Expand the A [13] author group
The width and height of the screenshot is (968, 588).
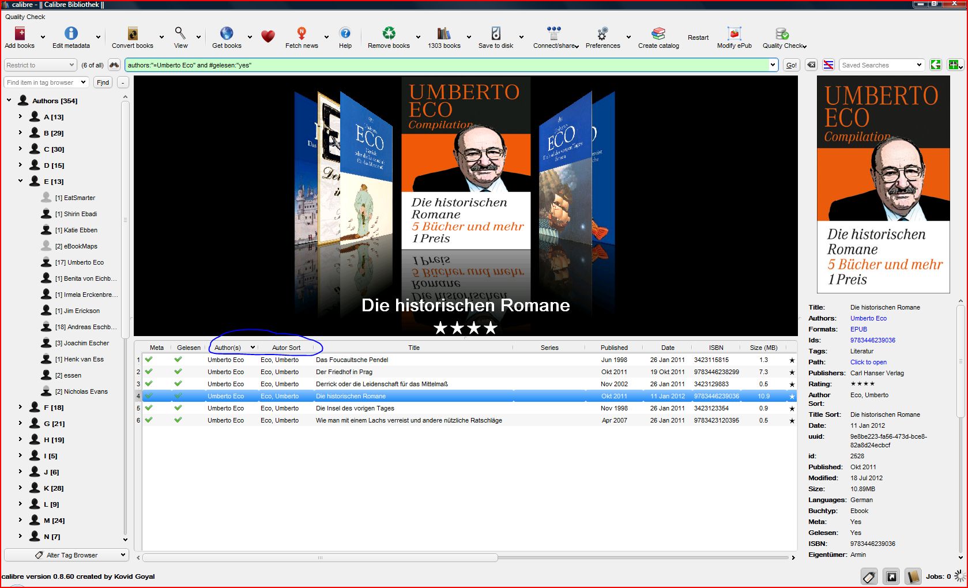pos(20,116)
